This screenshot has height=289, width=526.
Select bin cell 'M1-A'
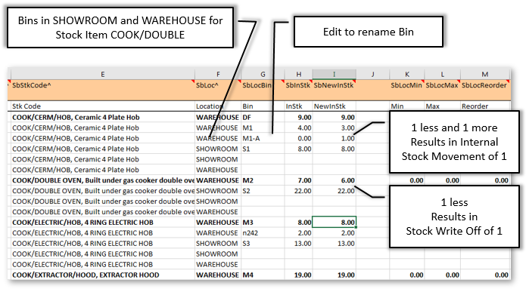pyautogui.click(x=263, y=139)
